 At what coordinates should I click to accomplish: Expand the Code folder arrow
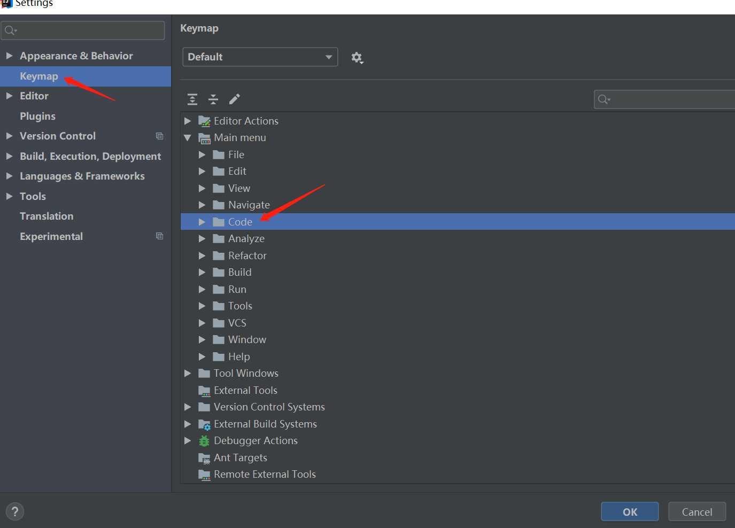(202, 222)
